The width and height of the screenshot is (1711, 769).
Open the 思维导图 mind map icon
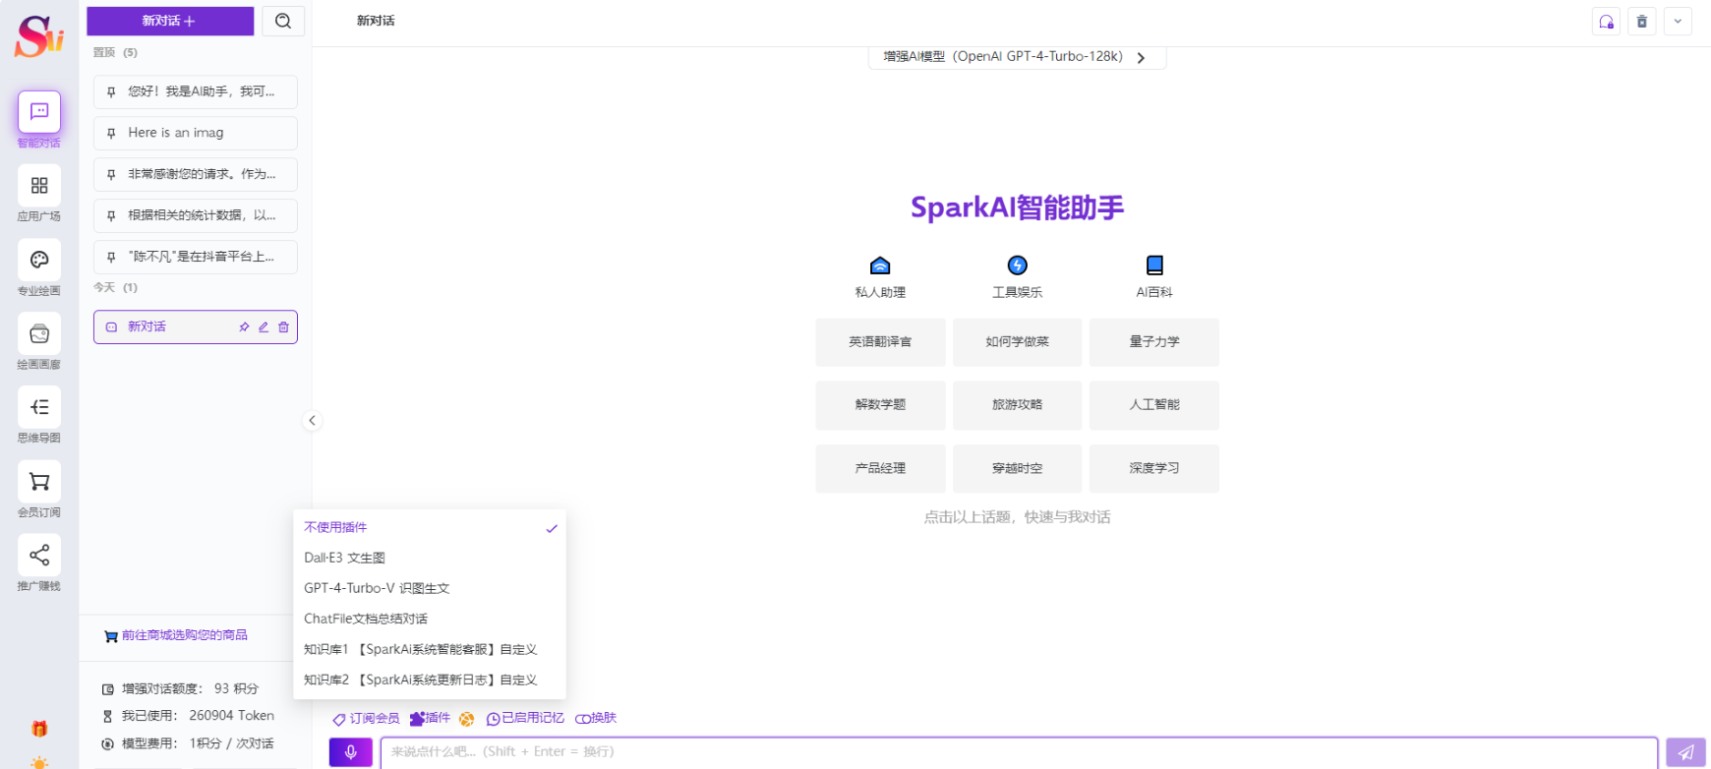[39, 408]
